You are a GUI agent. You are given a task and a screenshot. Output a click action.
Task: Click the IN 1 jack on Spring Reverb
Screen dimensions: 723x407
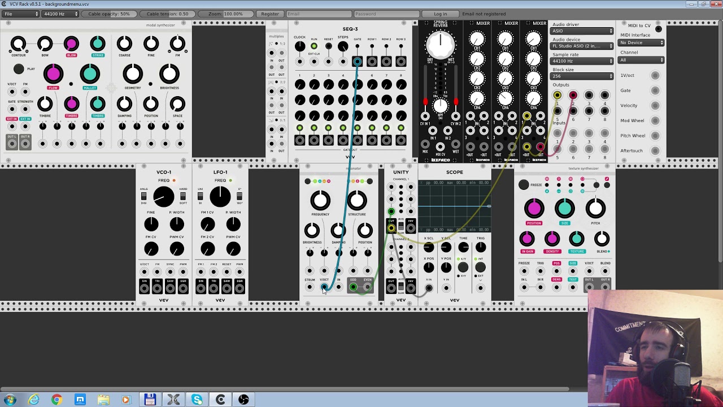pyautogui.click(x=433, y=131)
